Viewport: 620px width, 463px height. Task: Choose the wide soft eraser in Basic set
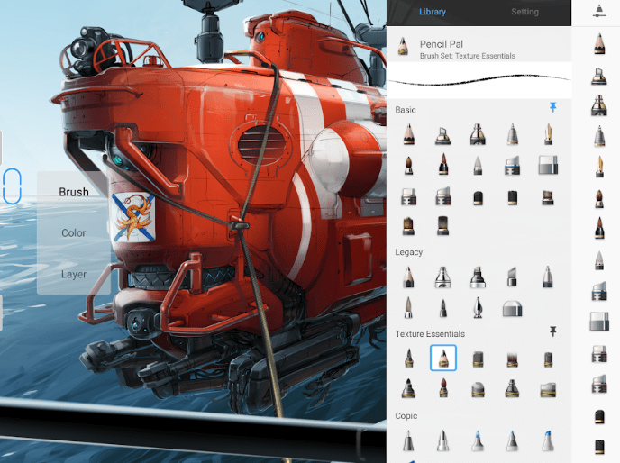coord(548,165)
